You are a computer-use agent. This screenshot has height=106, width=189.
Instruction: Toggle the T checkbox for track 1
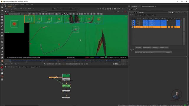coord(168,21)
